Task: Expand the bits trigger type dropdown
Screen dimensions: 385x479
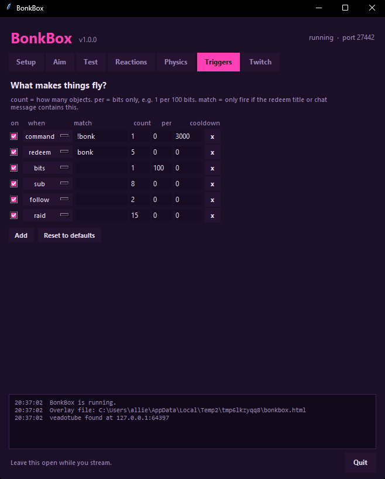Action: click(47, 167)
